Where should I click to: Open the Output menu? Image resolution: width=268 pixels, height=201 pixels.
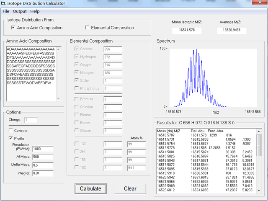click(x=19, y=11)
